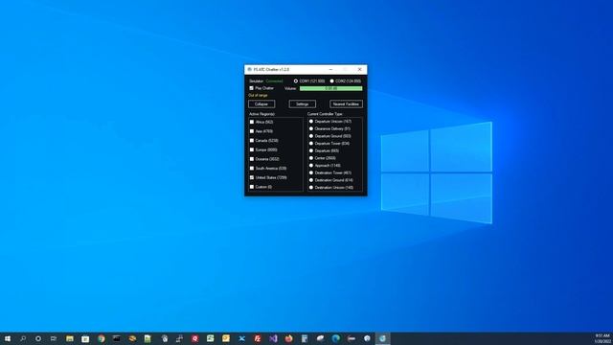Open the taskbar clock and date
The width and height of the screenshot is (613, 345).
pos(602,338)
